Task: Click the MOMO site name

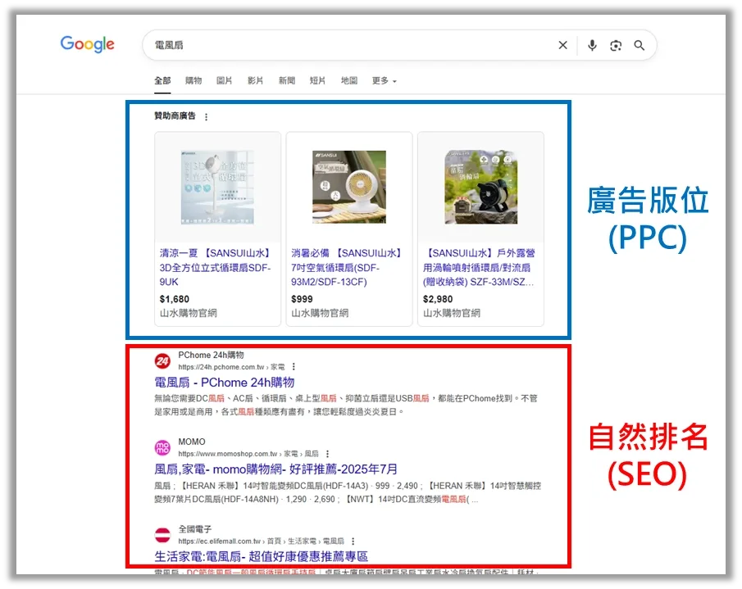Action: (192, 442)
